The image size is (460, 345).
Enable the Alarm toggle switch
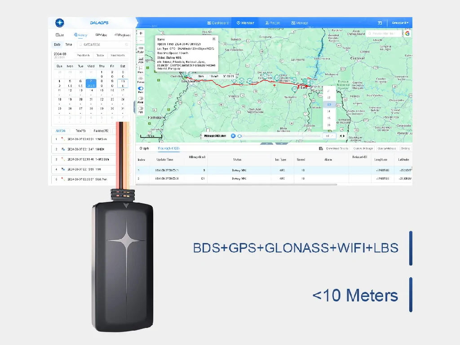tap(141, 98)
